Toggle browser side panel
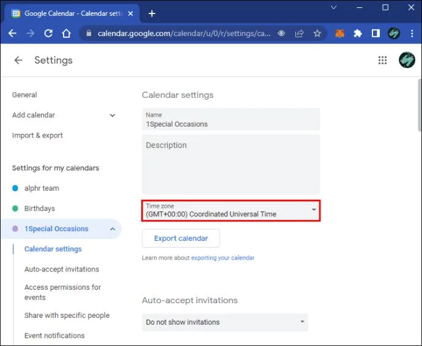The image size is (422, 346). pyautogui.click(x=376, y=34)
